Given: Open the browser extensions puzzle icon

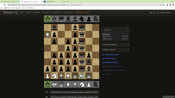Looking at the screenshot, I should click(x=167, y=5).
